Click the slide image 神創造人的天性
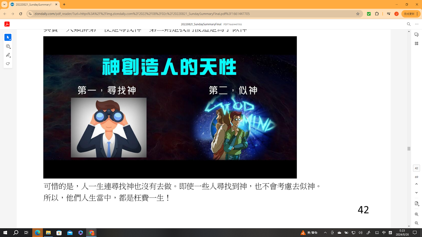Screen dimensions: 422x237 coord(170,107)
